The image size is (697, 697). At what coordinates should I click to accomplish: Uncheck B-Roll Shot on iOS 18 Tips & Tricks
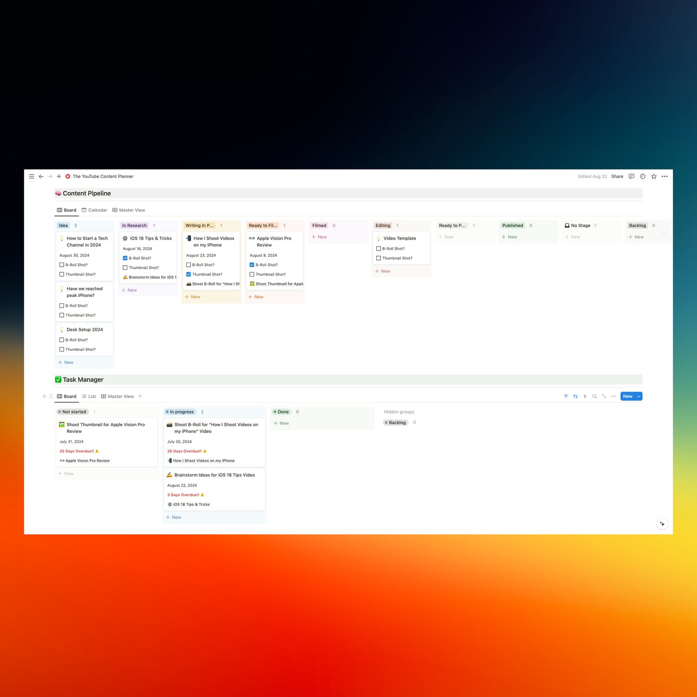click(x=125, y=258)
